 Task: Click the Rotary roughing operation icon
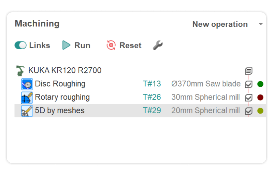[x=27, y=98]
